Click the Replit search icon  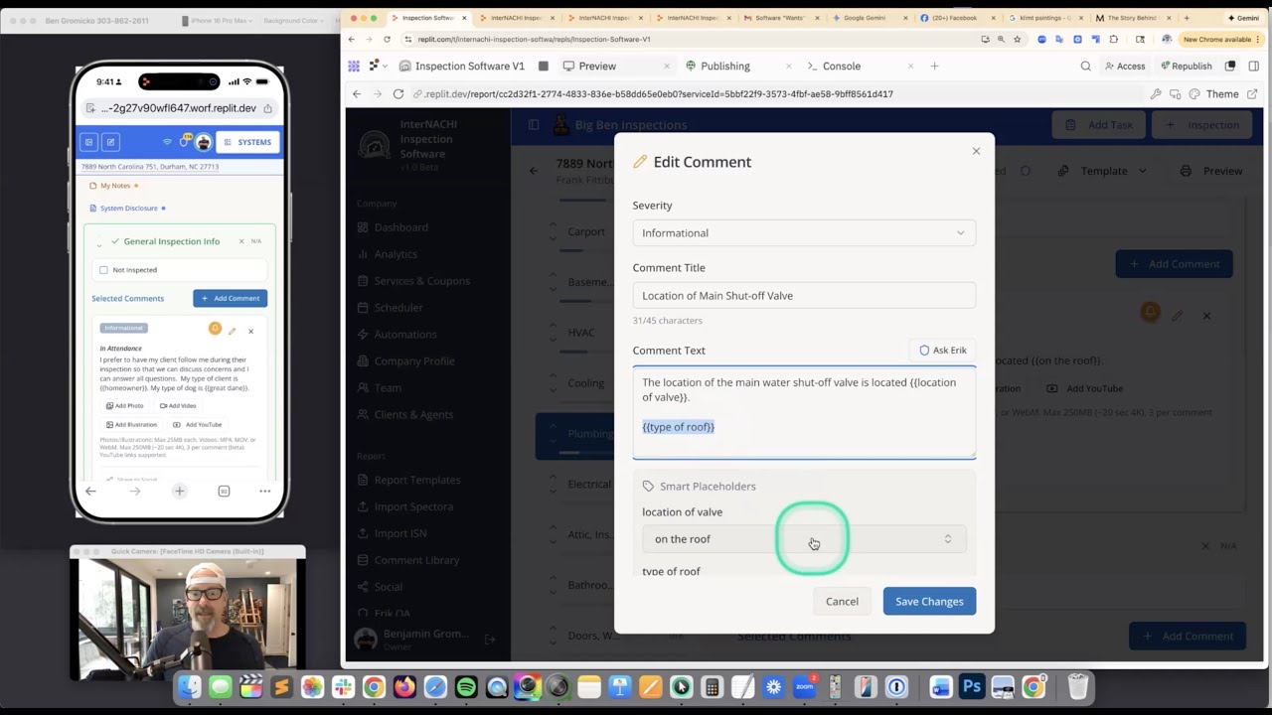click(1085, 66)
